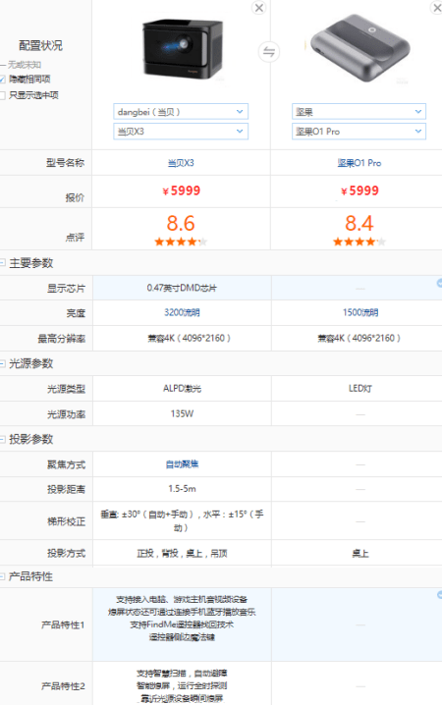Click the 亮度 row label
This screenshot has width=442, height=705.
point(76,313)
